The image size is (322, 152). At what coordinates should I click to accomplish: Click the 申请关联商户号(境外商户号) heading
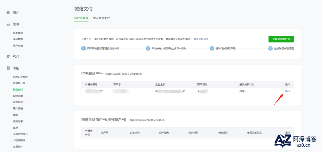pos(104,120)
